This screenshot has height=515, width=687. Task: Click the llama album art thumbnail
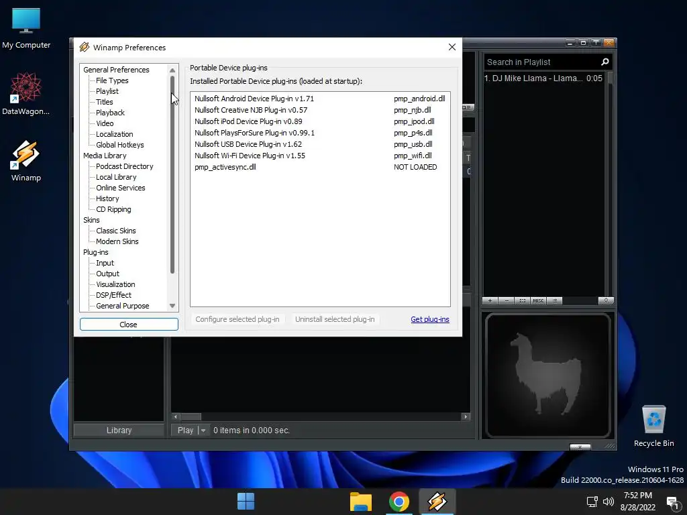pos(548,376)
